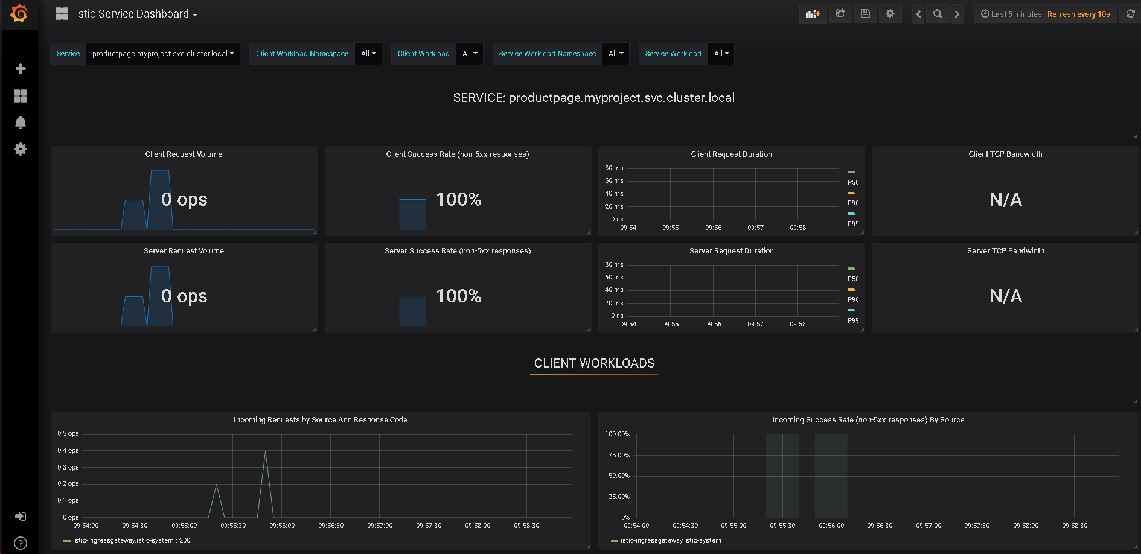Open the Grafana home logo

(19, 13)
